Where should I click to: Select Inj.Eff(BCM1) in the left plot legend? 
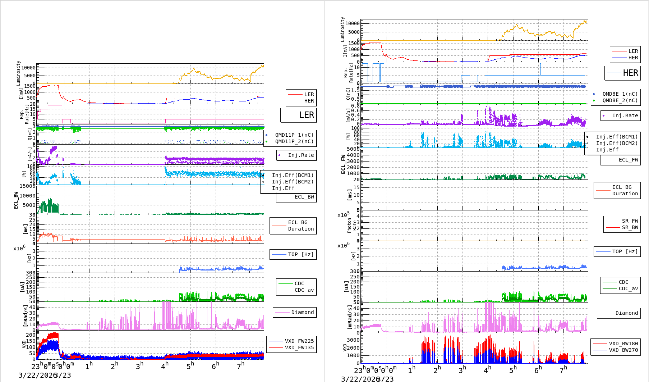(x=293, y=175)
